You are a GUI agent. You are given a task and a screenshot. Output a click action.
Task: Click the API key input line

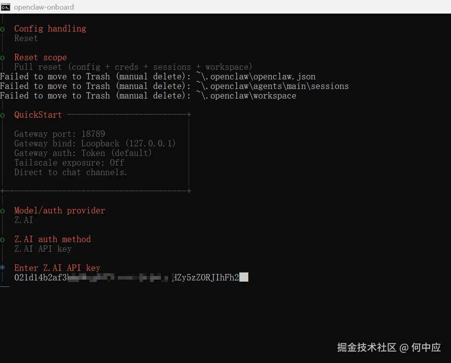coord(131,278)
